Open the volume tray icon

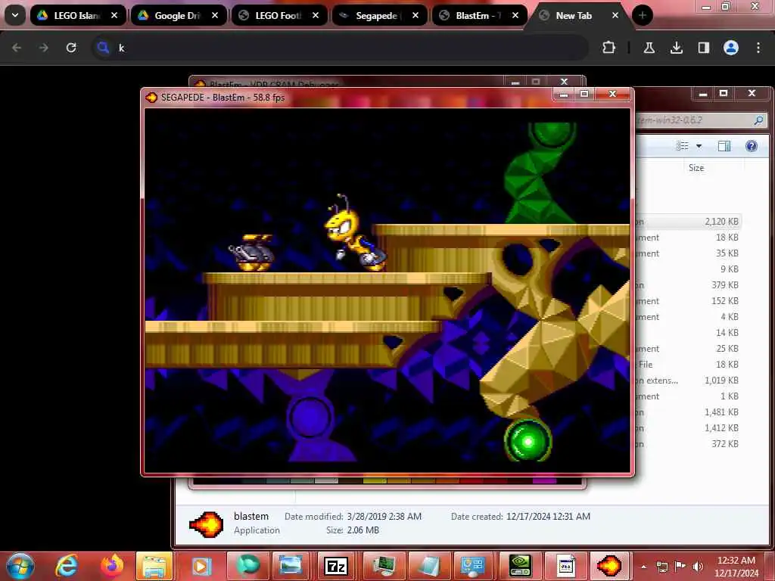[x=698, y=567]
